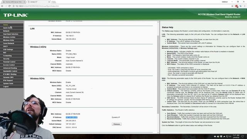Click the status page scrollbar thumb
The image size is (247, 139).
pos(158,75)
